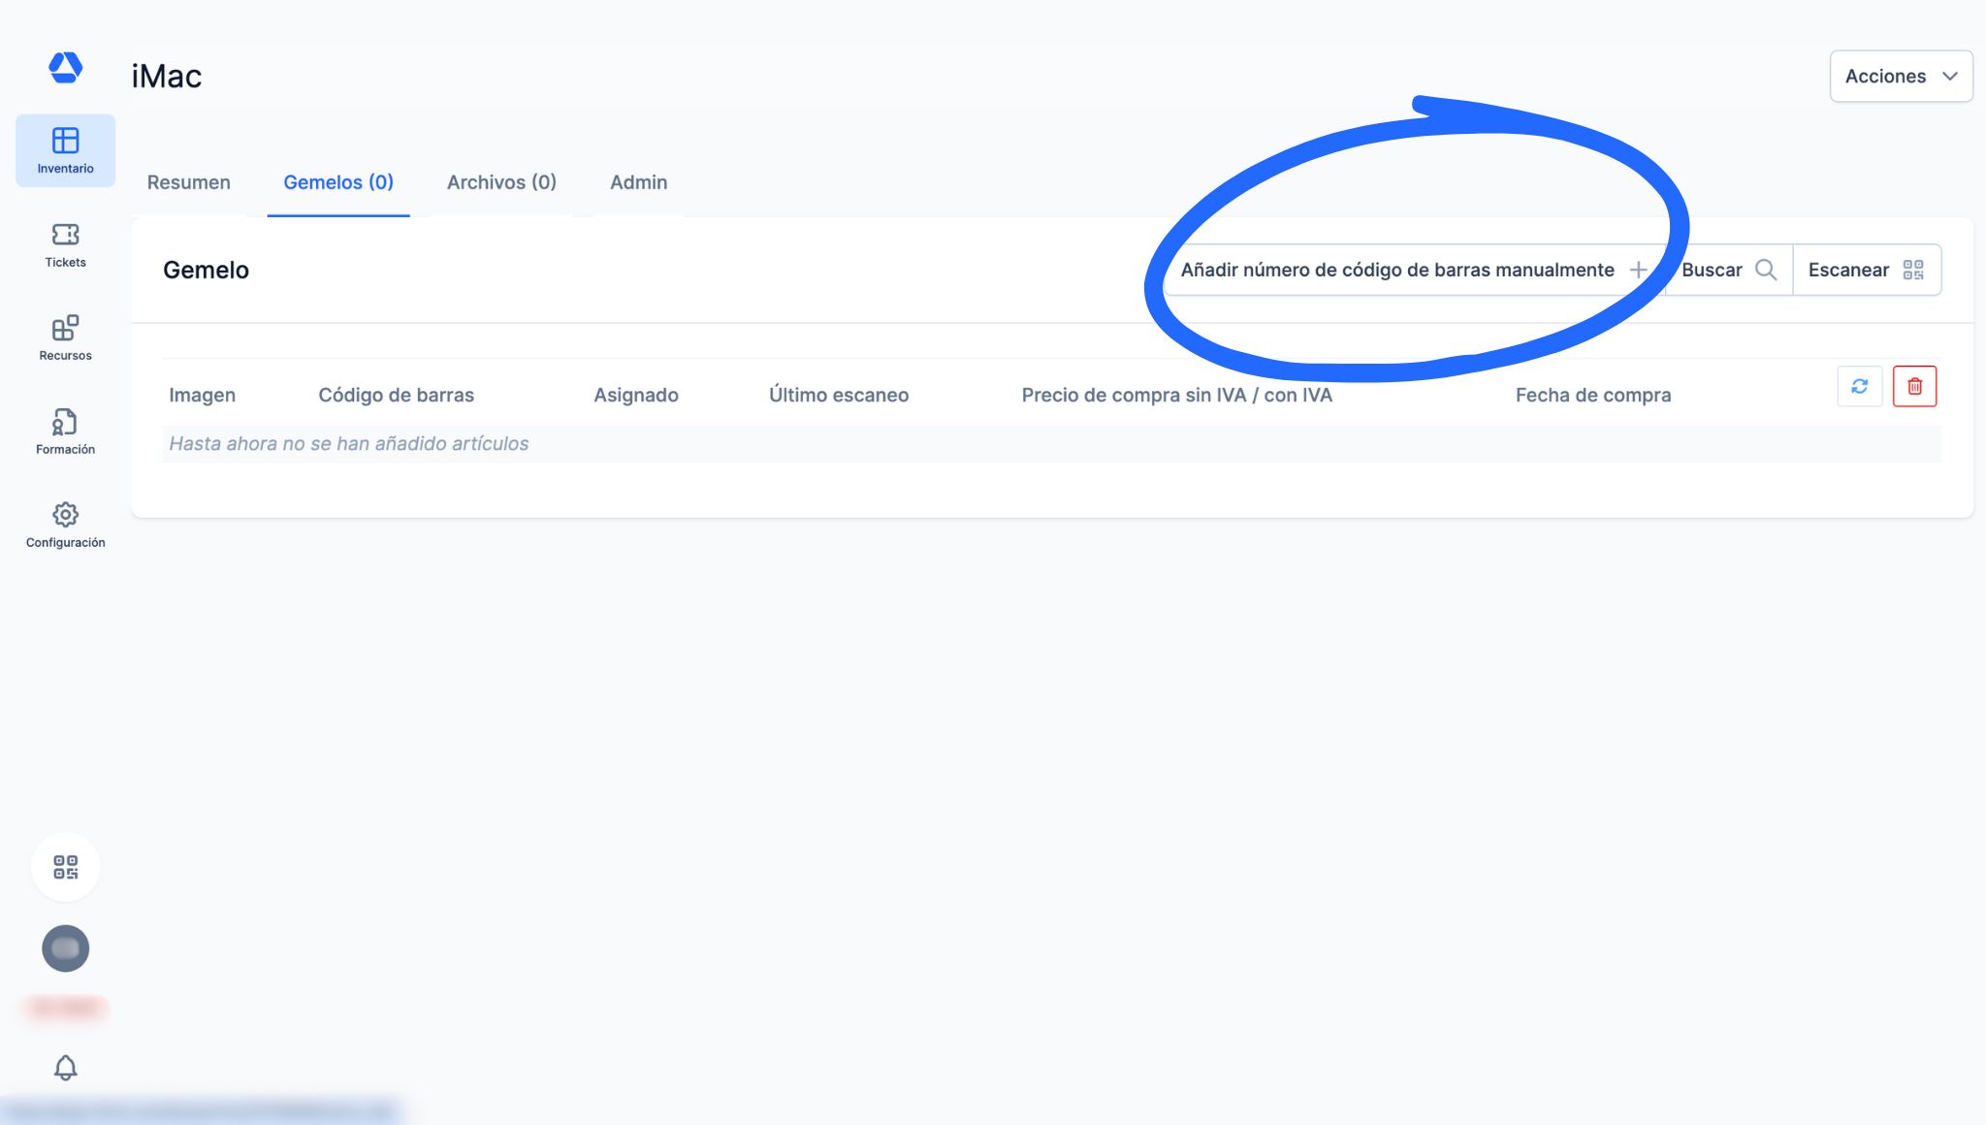This screenshot has width=1986, height=1125.
Task: Open the Archivos (0) tab
Action: pyautogui.click(x=501, y=182)
